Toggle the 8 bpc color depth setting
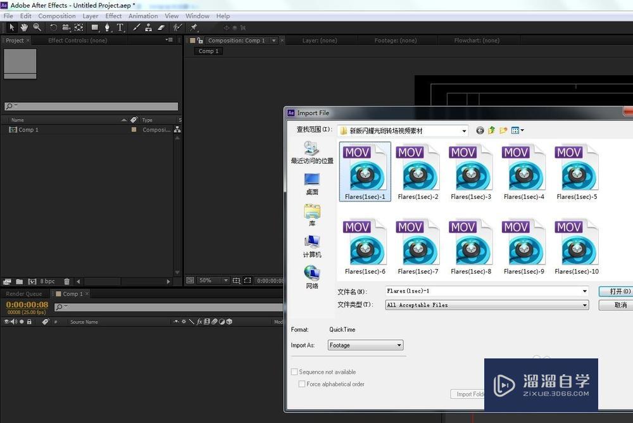Viewport: 633px width, 423px height. [x=47, y=281]
